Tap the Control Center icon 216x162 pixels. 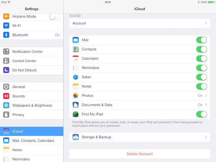(6, 61)
